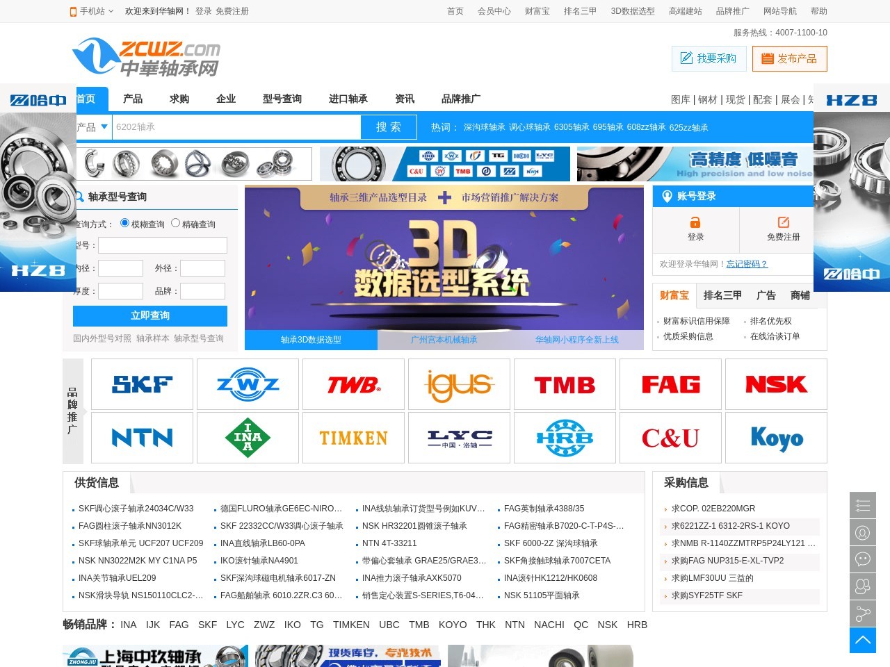Open the TWB brand logo
Image resolution: width=890 pixels, height=667 pixels.
[x=353, y=384]
